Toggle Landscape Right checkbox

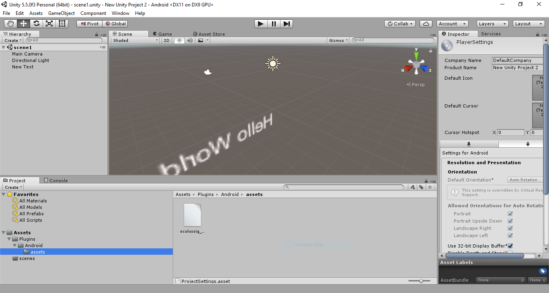point(510,228)
